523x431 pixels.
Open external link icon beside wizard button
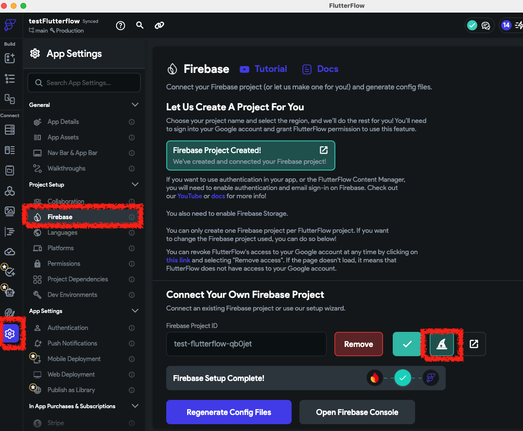point(474,344)
